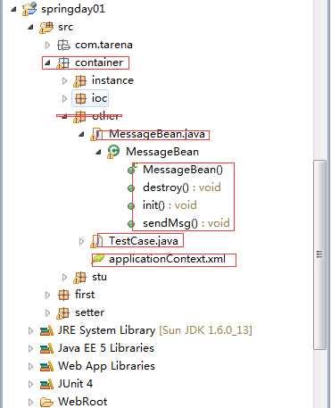Image resolution: width=331 pixels, height=408 pixels.
Task: Click the MessageBean() constructor icon
Action: click(131, 170)
